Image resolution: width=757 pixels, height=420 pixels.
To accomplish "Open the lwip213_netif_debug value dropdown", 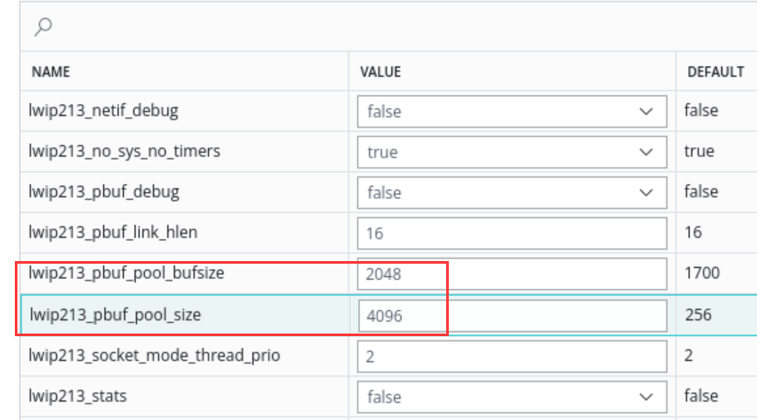I will [512, 112].
